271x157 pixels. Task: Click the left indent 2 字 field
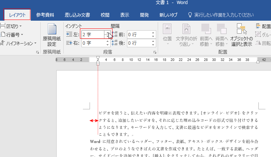93,34
